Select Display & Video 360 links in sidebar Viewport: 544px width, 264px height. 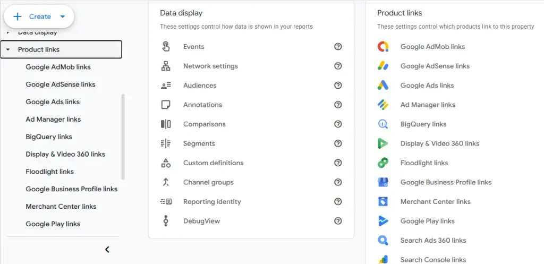tap(65, 154)
